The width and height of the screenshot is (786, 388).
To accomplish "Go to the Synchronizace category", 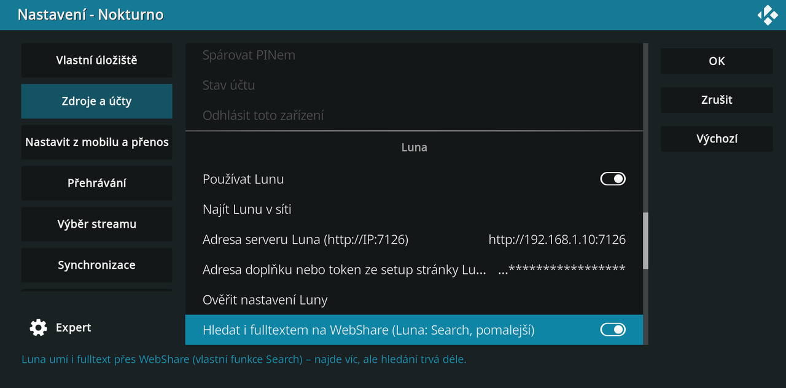I will (x=96, y=265).
